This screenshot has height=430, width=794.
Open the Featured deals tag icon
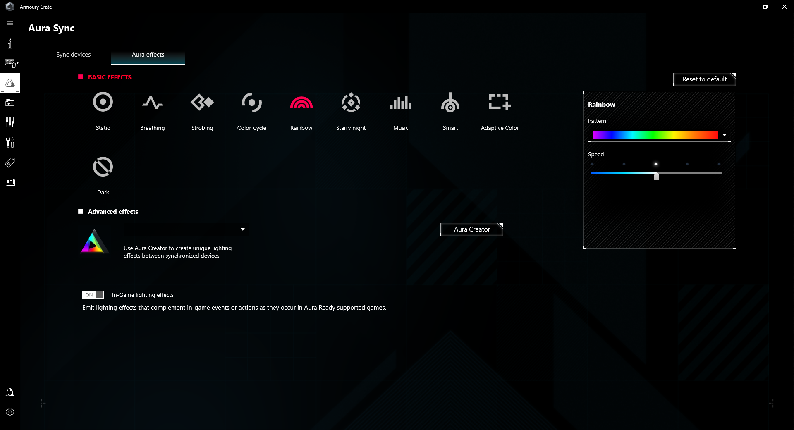point(10,162)
